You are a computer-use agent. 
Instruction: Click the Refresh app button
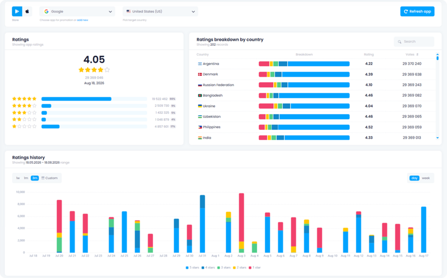(x=417, y=11)
